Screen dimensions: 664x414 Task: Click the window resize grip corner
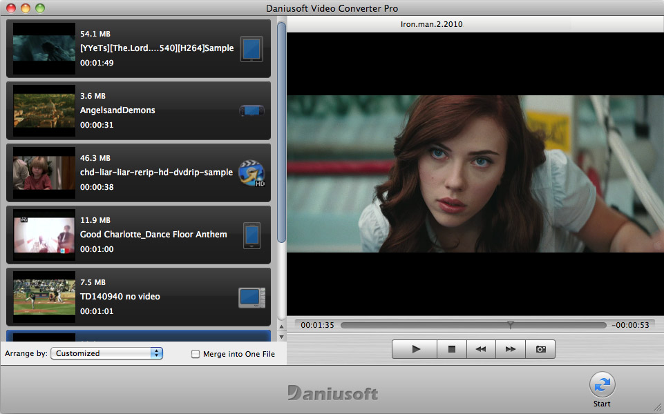(x=658, y=408)
